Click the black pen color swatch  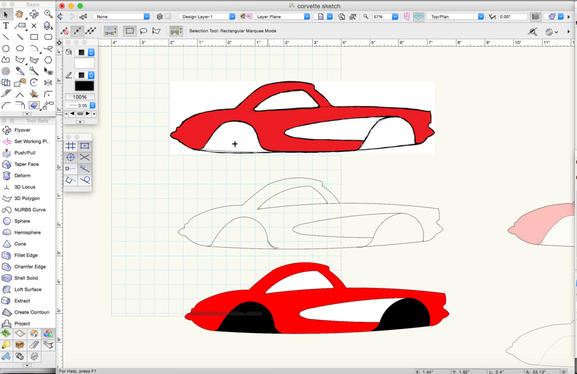(x=84, y=86)
